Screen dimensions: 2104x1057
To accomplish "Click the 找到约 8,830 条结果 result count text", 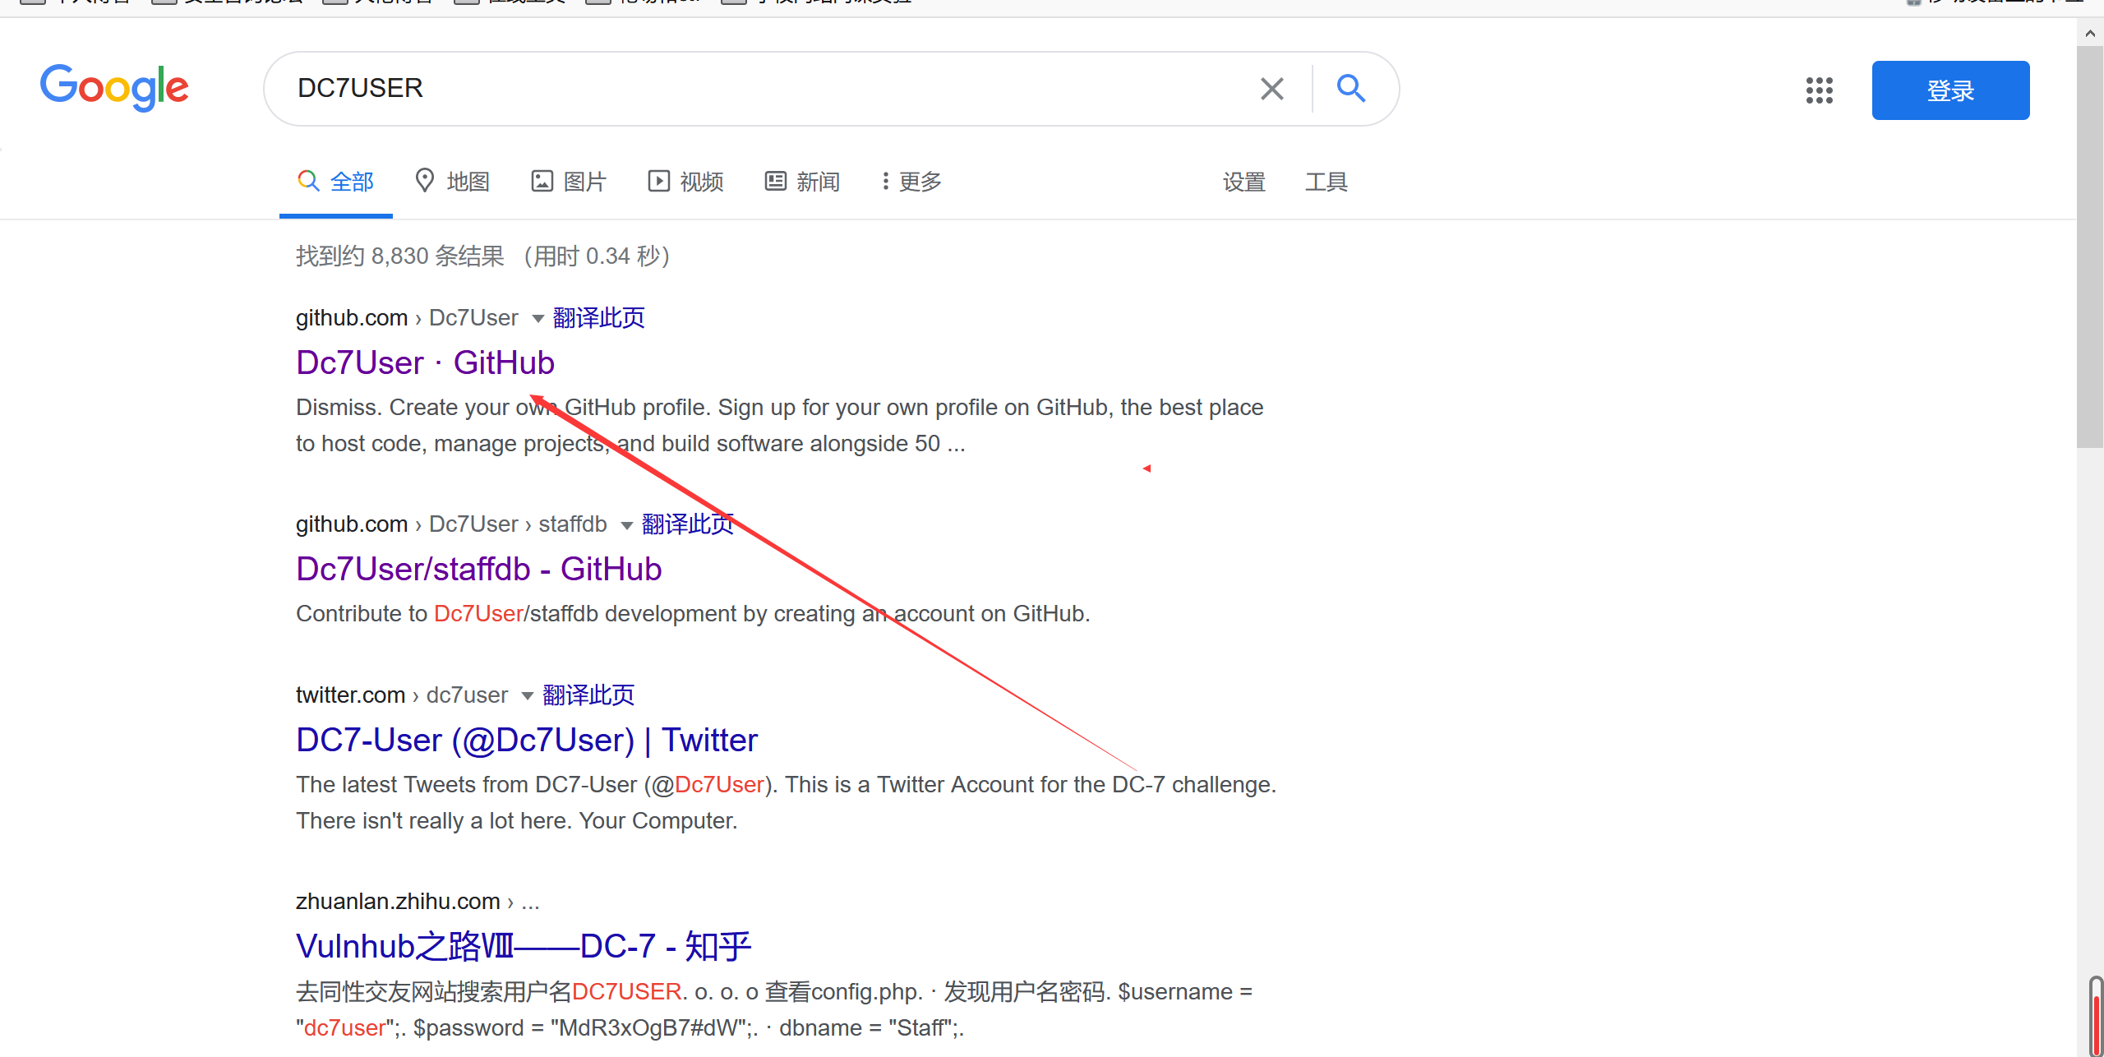I will click(x=400, y=256).
